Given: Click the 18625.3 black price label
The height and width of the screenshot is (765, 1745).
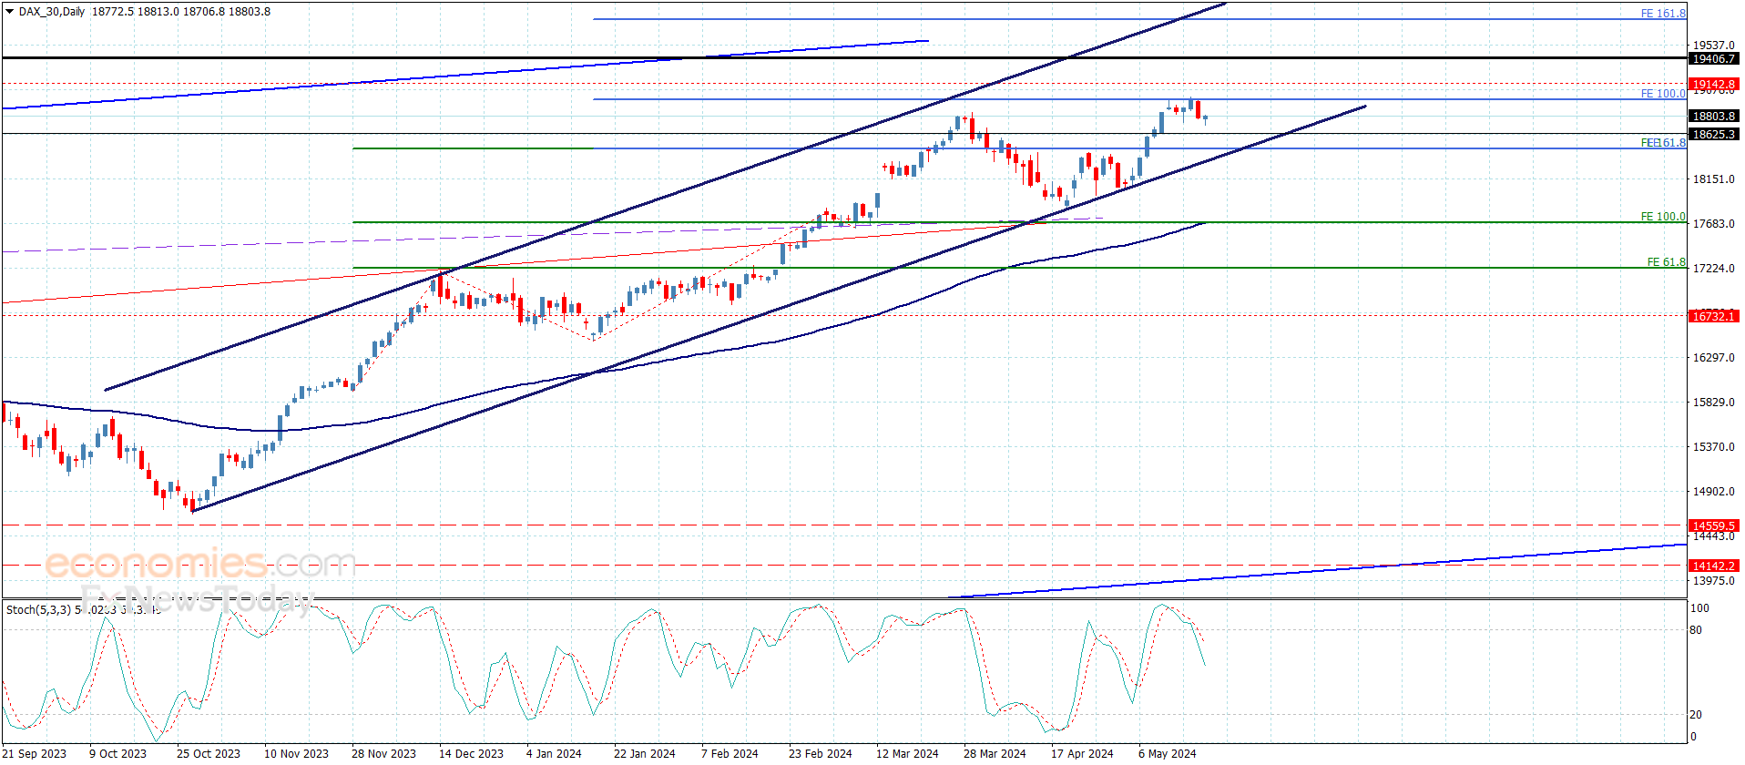Looking at the screenshot, I should tap(1713, 134).
